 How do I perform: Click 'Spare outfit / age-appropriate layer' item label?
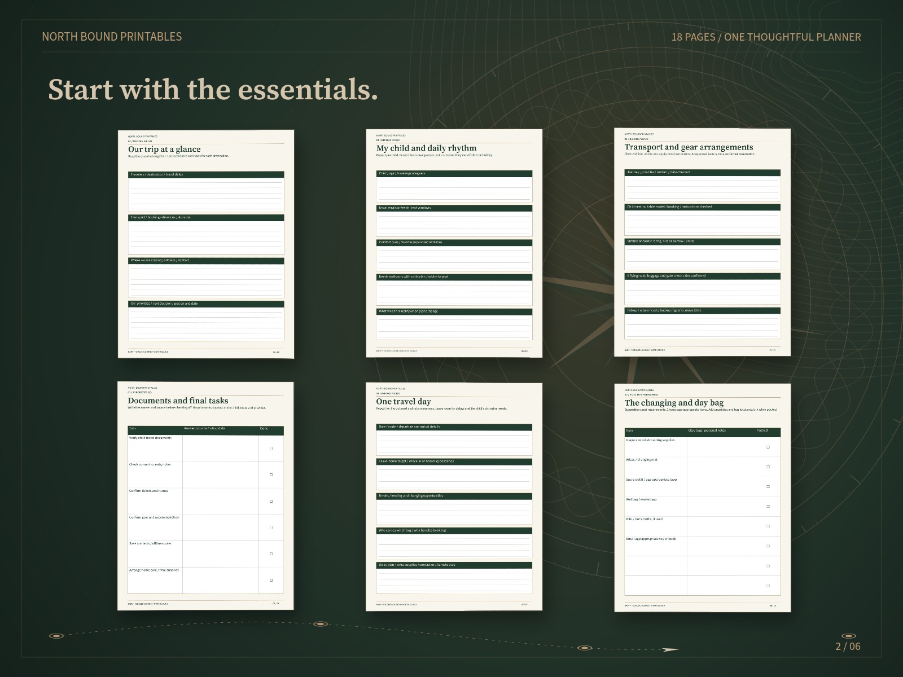pyautogui.click(x=651, y=480)
